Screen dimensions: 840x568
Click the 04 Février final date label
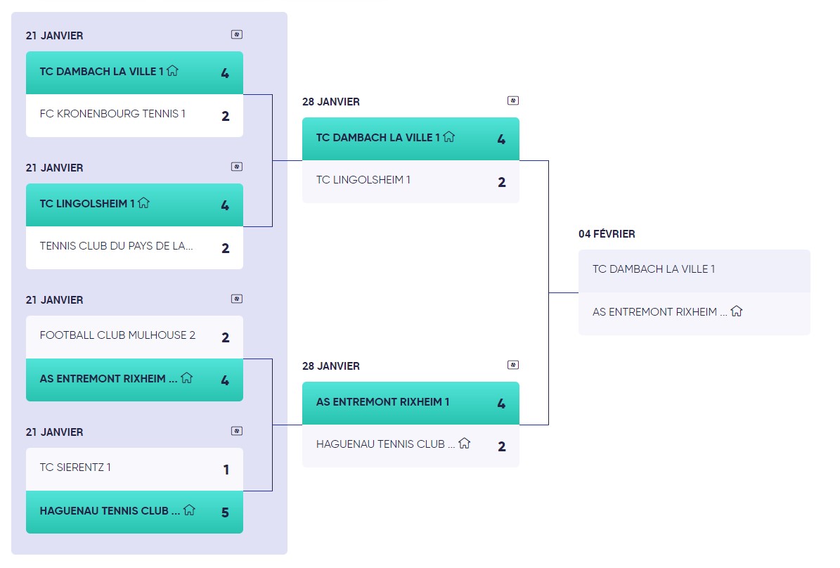click(607, 234)
